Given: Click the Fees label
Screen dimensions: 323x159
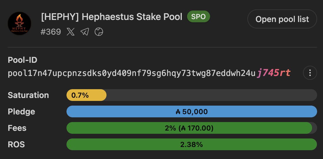Looking at the screenshot, I should (x=17, y=128).
